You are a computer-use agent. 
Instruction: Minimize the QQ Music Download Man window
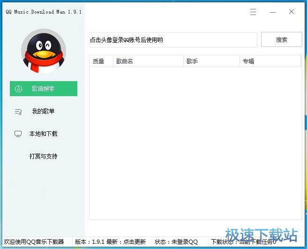[x=273, y=12]
